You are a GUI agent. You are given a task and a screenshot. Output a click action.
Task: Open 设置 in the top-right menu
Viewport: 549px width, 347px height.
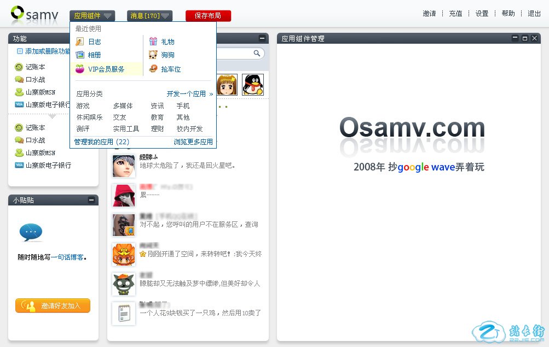click(x=482, y=14)
